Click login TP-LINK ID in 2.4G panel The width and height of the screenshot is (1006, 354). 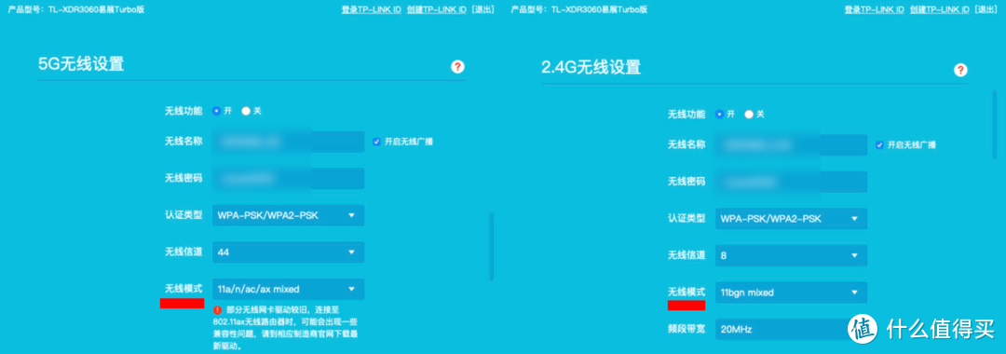tap(875, 10)
